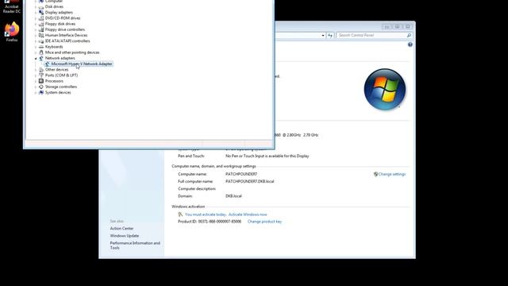
Task: Expand the DVD/CD-ROM drives node
Action: coord(36,18)
